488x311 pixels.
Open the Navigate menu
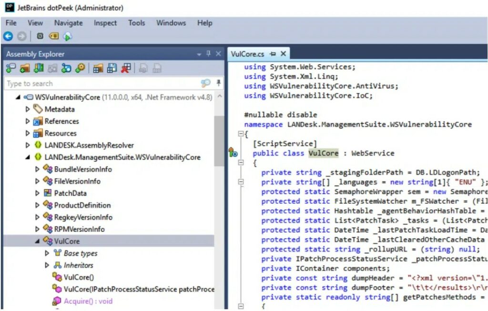[68, 23]
